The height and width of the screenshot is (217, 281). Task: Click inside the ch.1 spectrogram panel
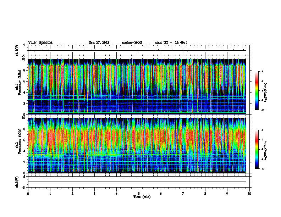click(x=137, y=87)
